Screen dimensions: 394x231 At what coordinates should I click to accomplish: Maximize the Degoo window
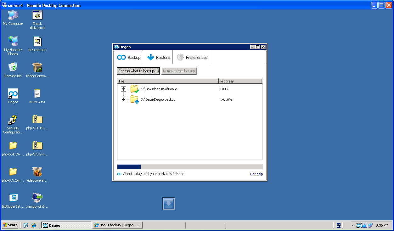[258, 47]
